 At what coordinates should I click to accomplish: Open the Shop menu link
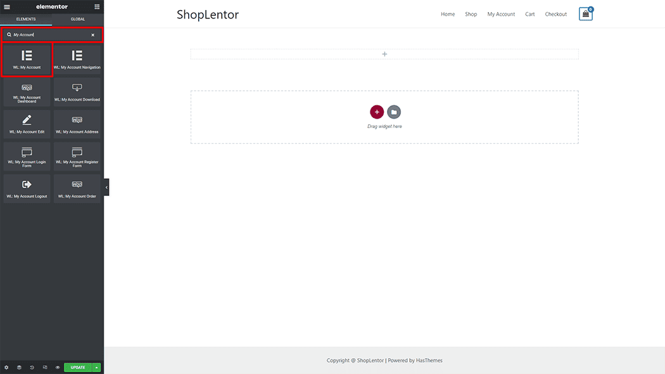pyautogui.click(x=471, y=14)
